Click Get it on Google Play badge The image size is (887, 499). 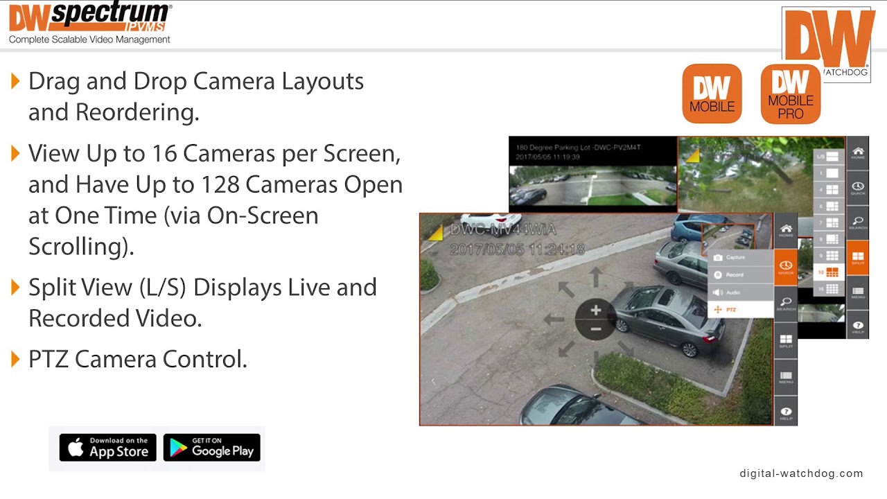pos(211,448)
